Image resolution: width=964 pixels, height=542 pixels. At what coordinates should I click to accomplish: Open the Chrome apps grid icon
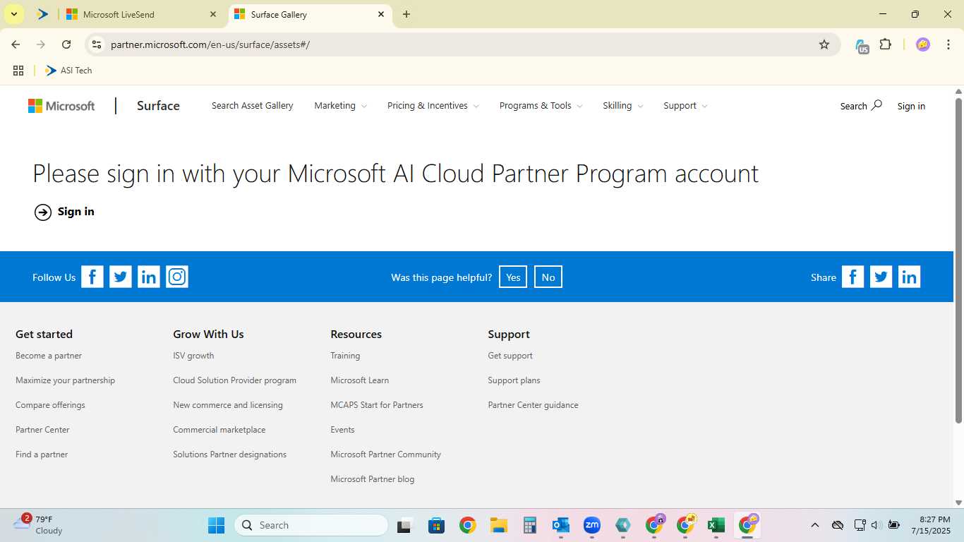pos(18,71)
